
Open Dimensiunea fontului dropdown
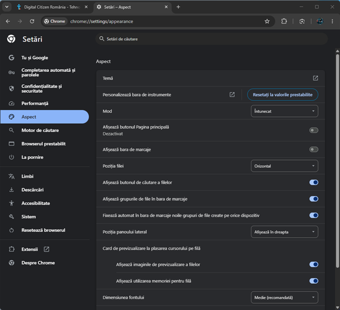(284, 297)
